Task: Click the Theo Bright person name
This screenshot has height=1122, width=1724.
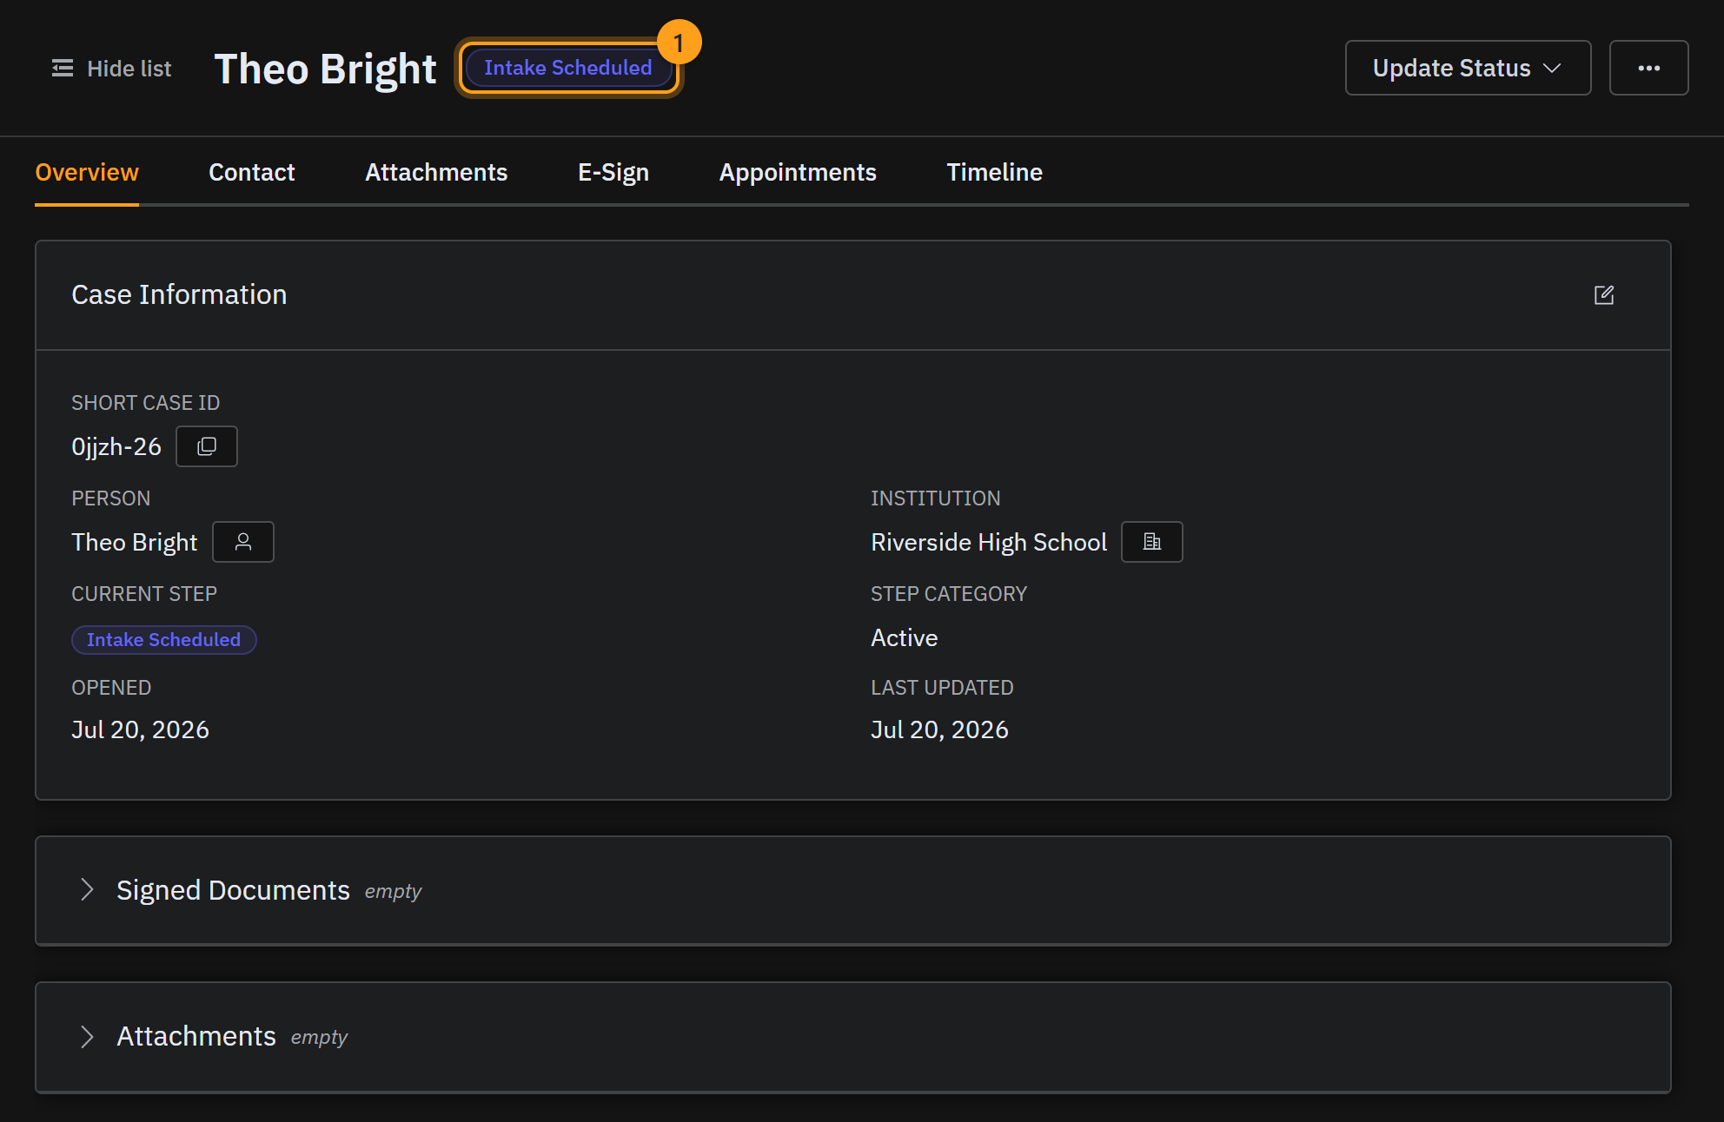Action: coord(135,542)
